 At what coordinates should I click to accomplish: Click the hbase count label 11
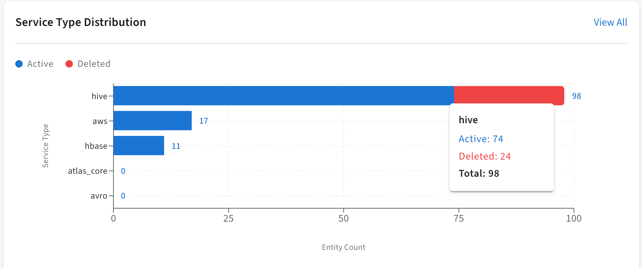[x=176, y=146]
